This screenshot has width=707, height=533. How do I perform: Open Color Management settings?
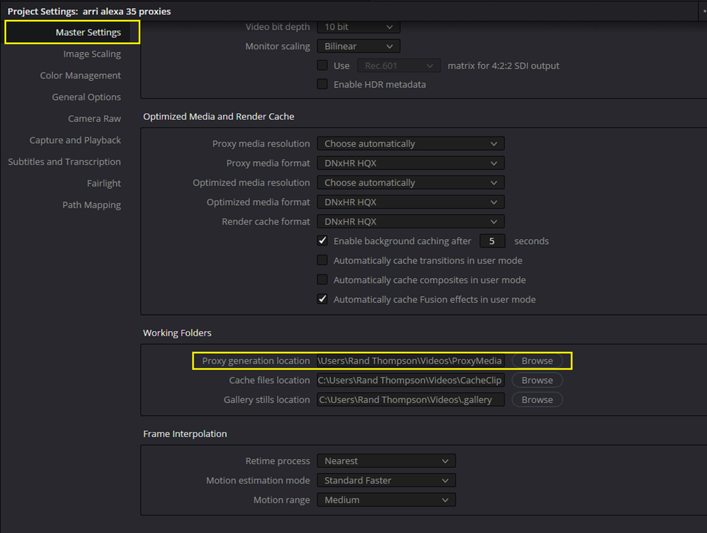click(81, 75)
